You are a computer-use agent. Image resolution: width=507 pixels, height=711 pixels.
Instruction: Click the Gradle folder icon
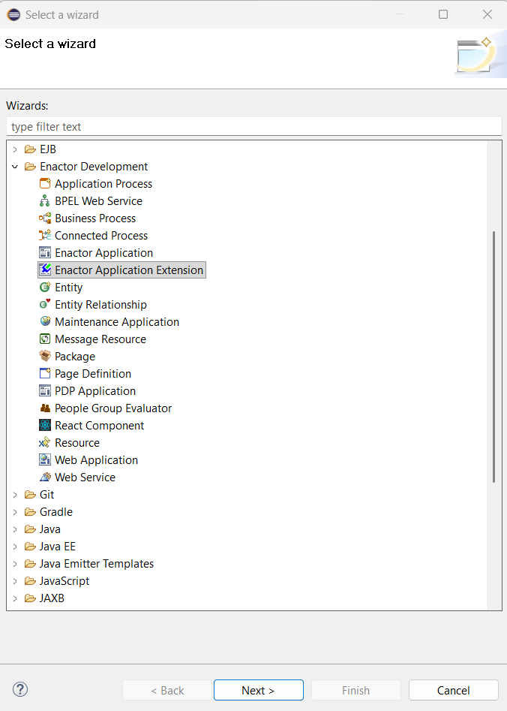(30, 511)
